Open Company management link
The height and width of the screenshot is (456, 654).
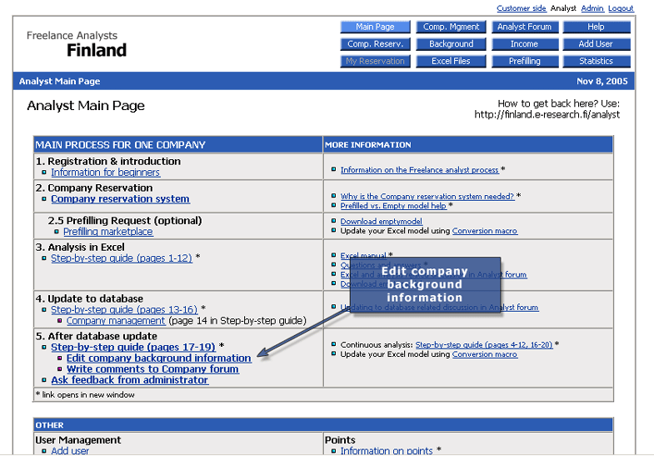(x=116, y=321)
